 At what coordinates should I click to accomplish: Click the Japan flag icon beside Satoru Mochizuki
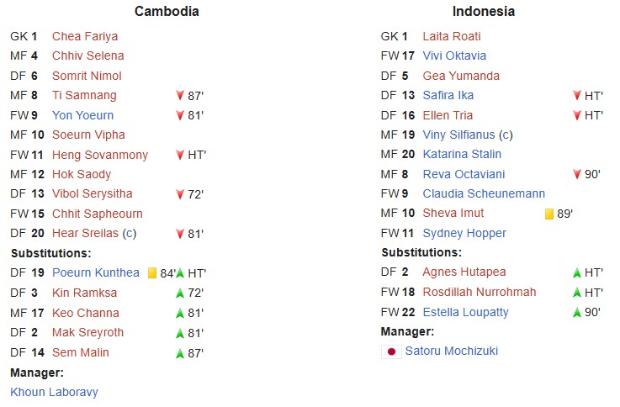click(391, 351)
